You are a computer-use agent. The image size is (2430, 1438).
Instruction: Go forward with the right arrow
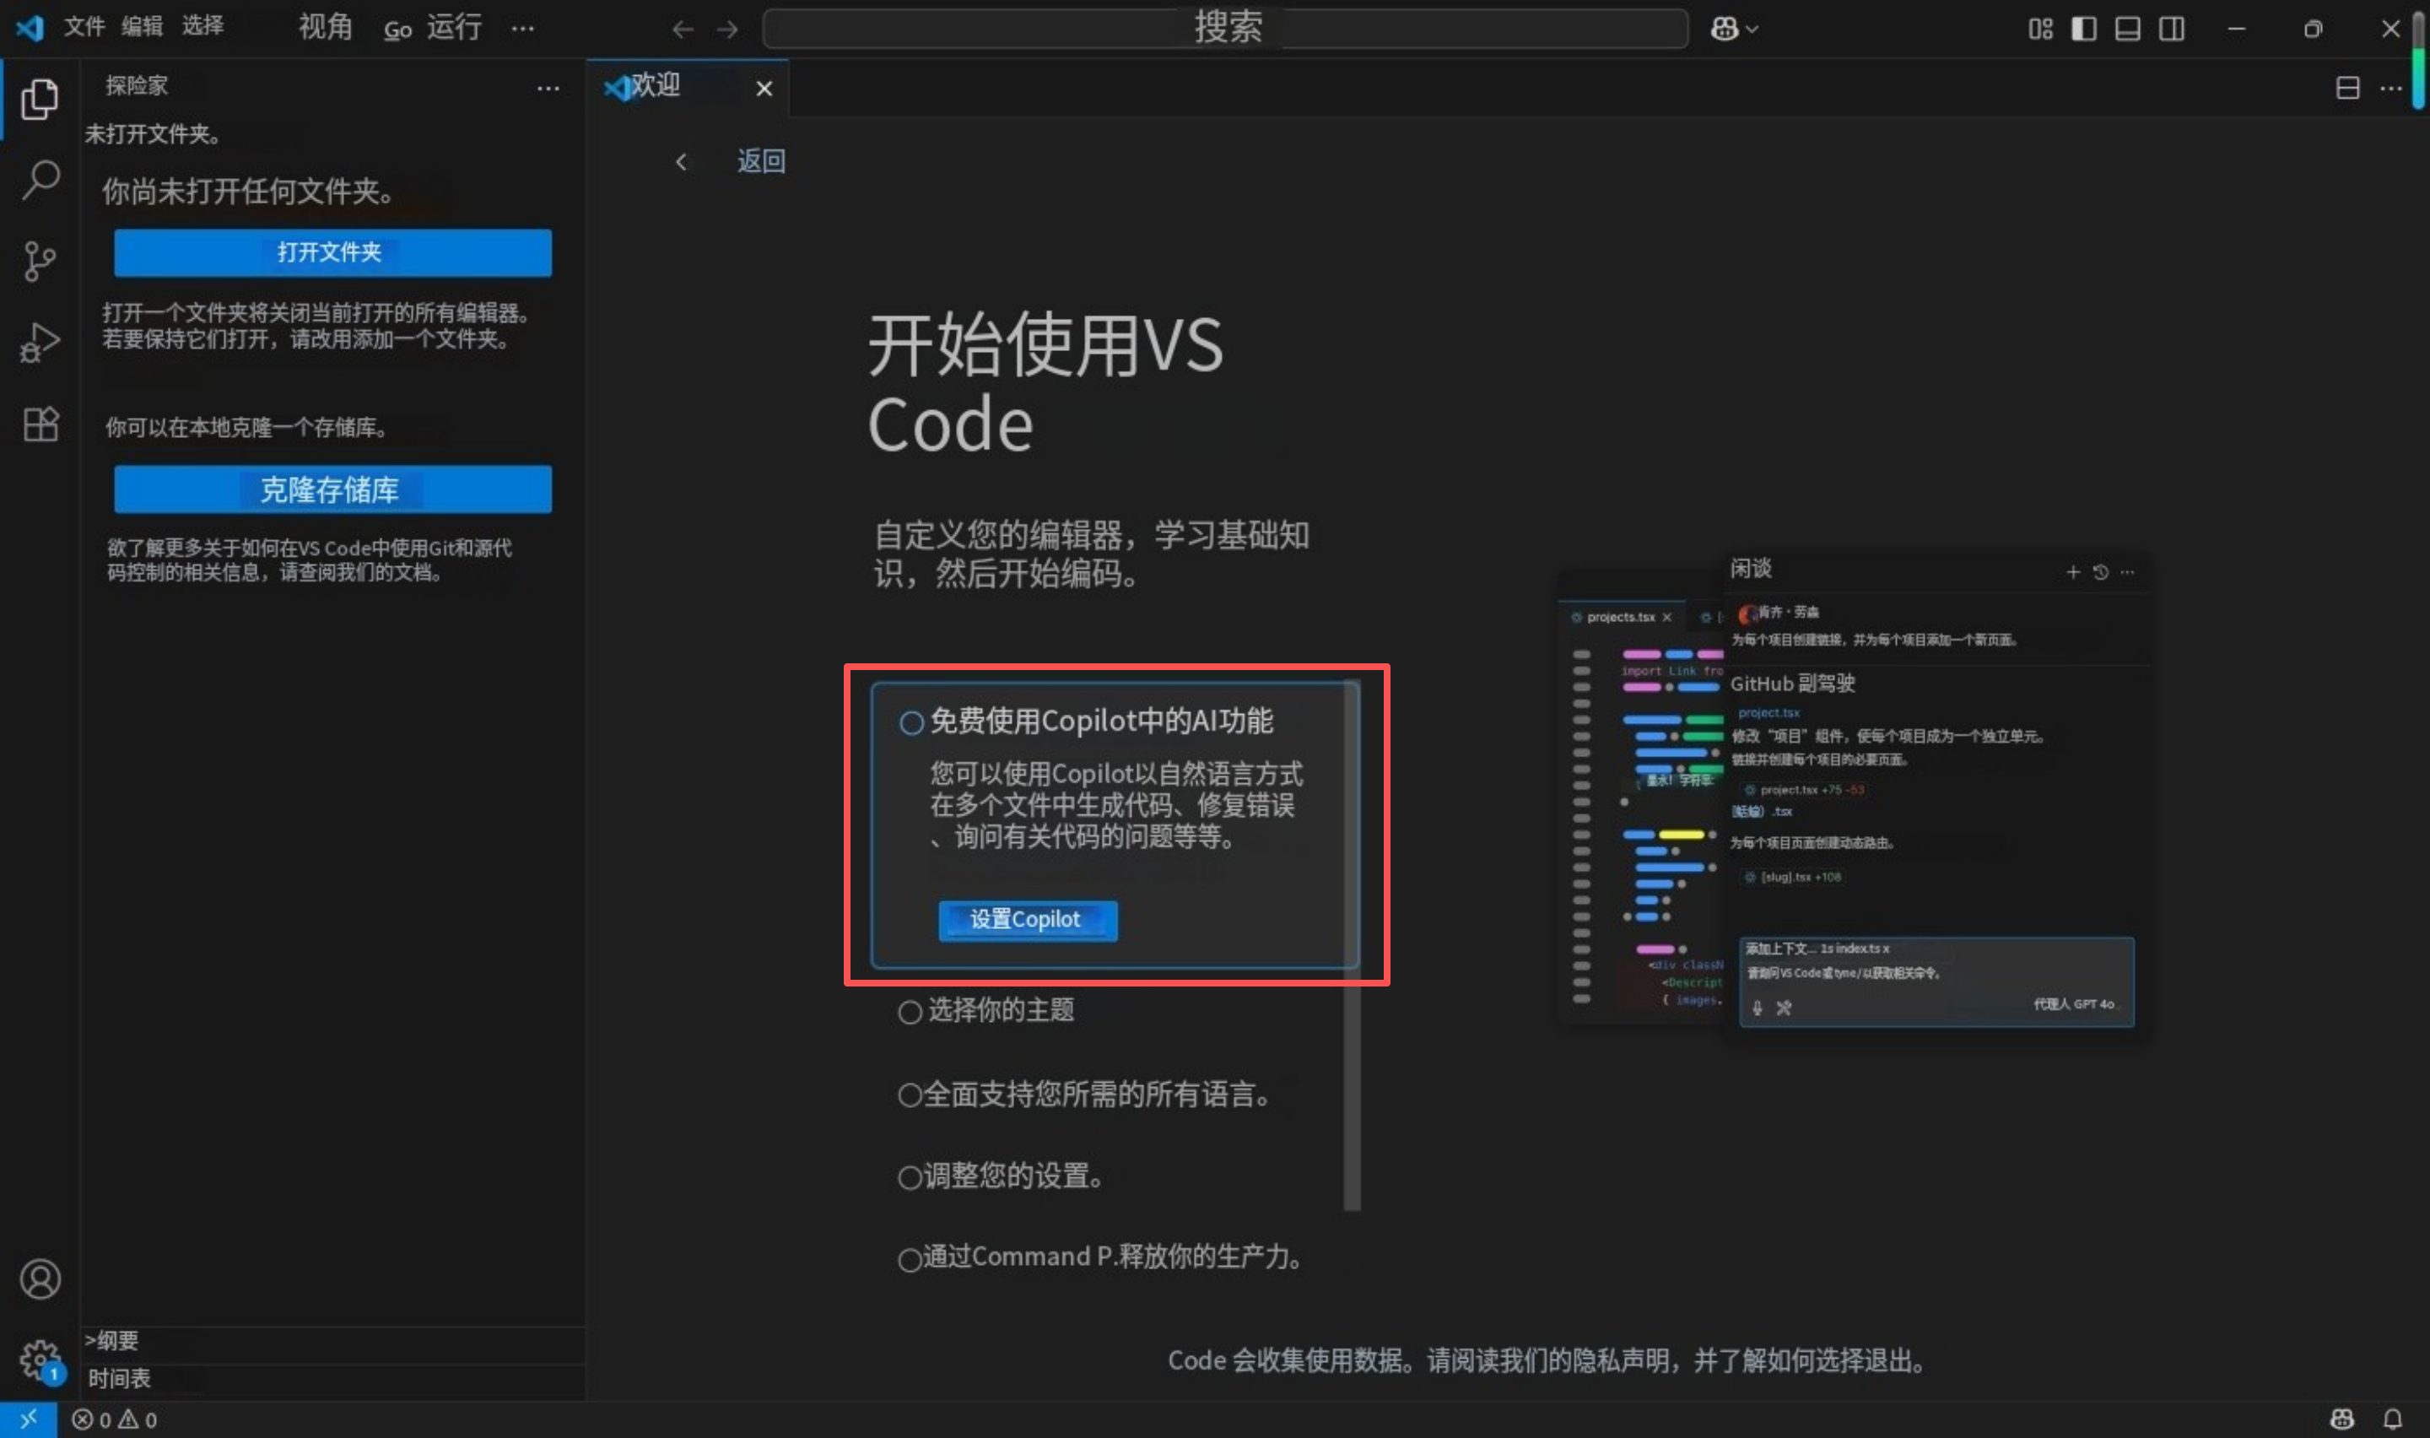[727, 29]
